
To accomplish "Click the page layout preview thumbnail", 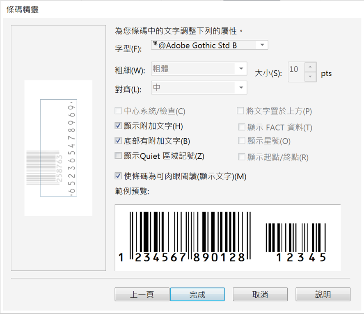I will point(58,148).
